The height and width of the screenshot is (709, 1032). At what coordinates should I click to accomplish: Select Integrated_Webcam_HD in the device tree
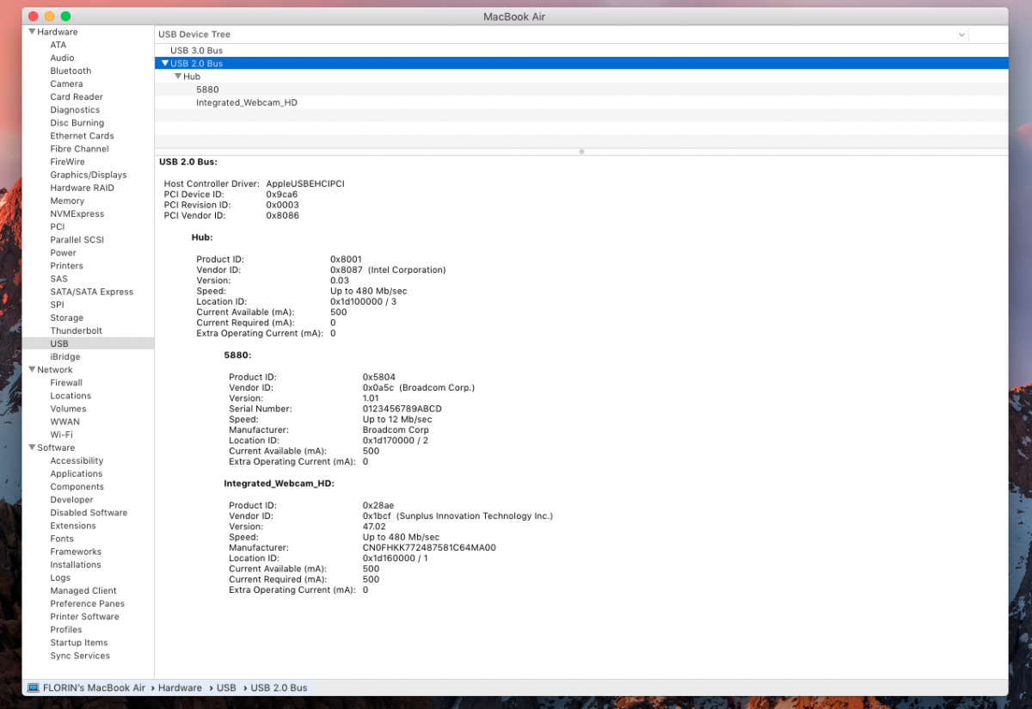point(246,102)
